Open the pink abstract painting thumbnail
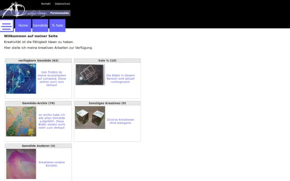The height and width of the screenshot is (181, 290). click(x=21, y=164)
